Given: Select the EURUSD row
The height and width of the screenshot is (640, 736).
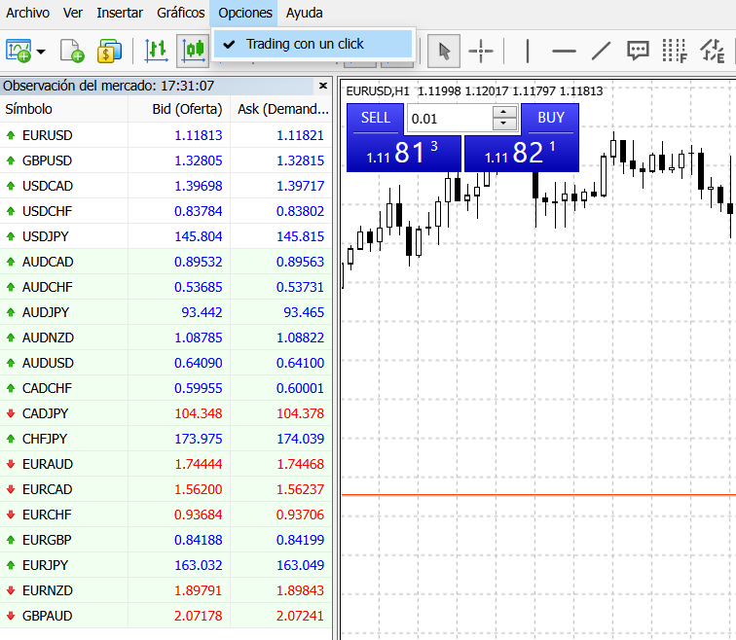Looking at the screenshot, I should click(x=166, y=135).
